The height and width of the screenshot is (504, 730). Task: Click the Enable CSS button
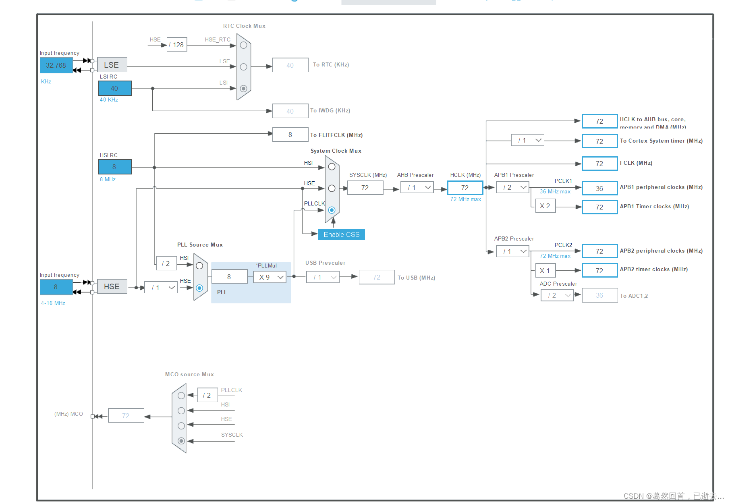(341, 234)
